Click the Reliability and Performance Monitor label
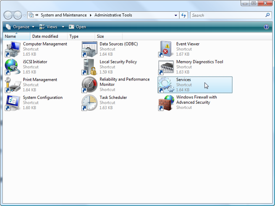Viewport: 275px width, 206px height. pyautogui.click(x=125, y=82)
